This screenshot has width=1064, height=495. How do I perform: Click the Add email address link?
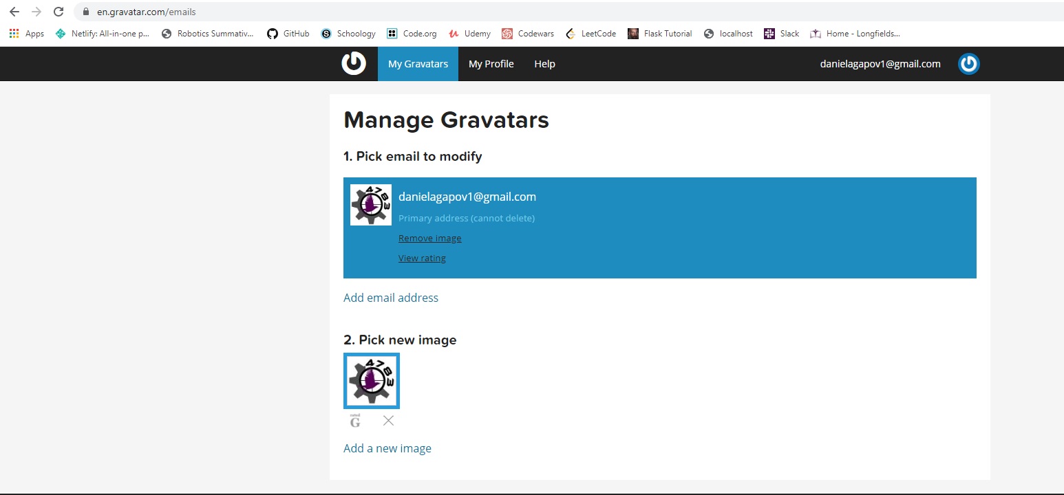390,298
